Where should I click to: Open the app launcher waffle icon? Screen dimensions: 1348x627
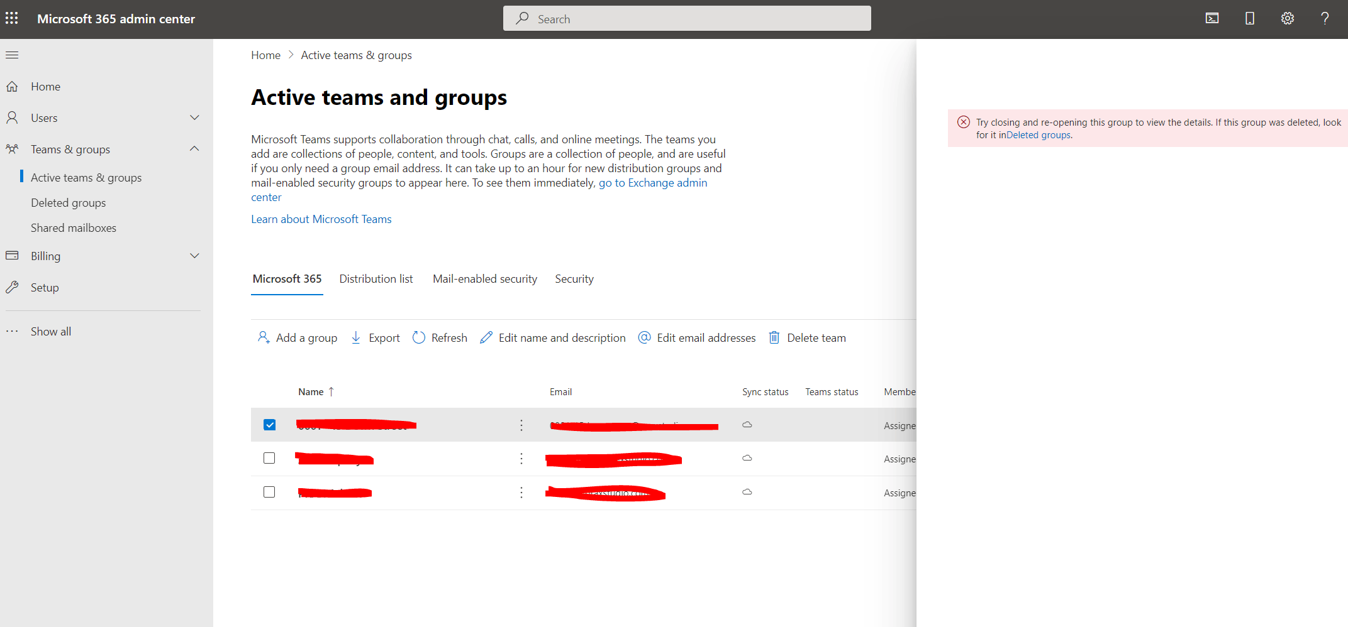[12, 19]
